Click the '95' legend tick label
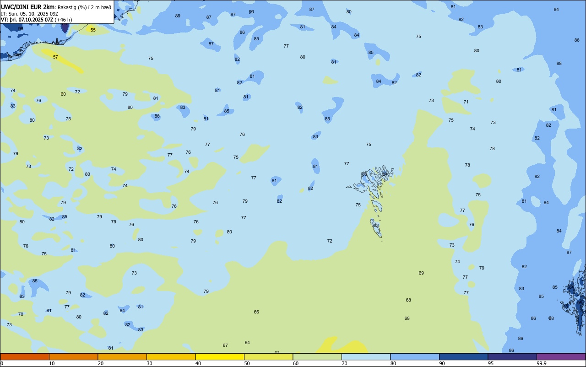 tap(491, 363)
